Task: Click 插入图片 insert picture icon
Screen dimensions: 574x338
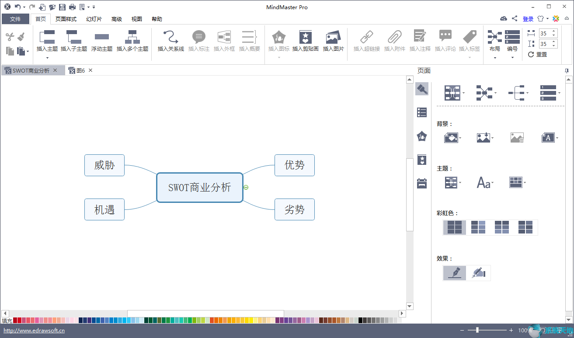Action: [x=334, y=37]
